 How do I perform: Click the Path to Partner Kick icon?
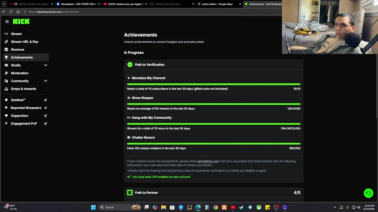pos(130,193)
